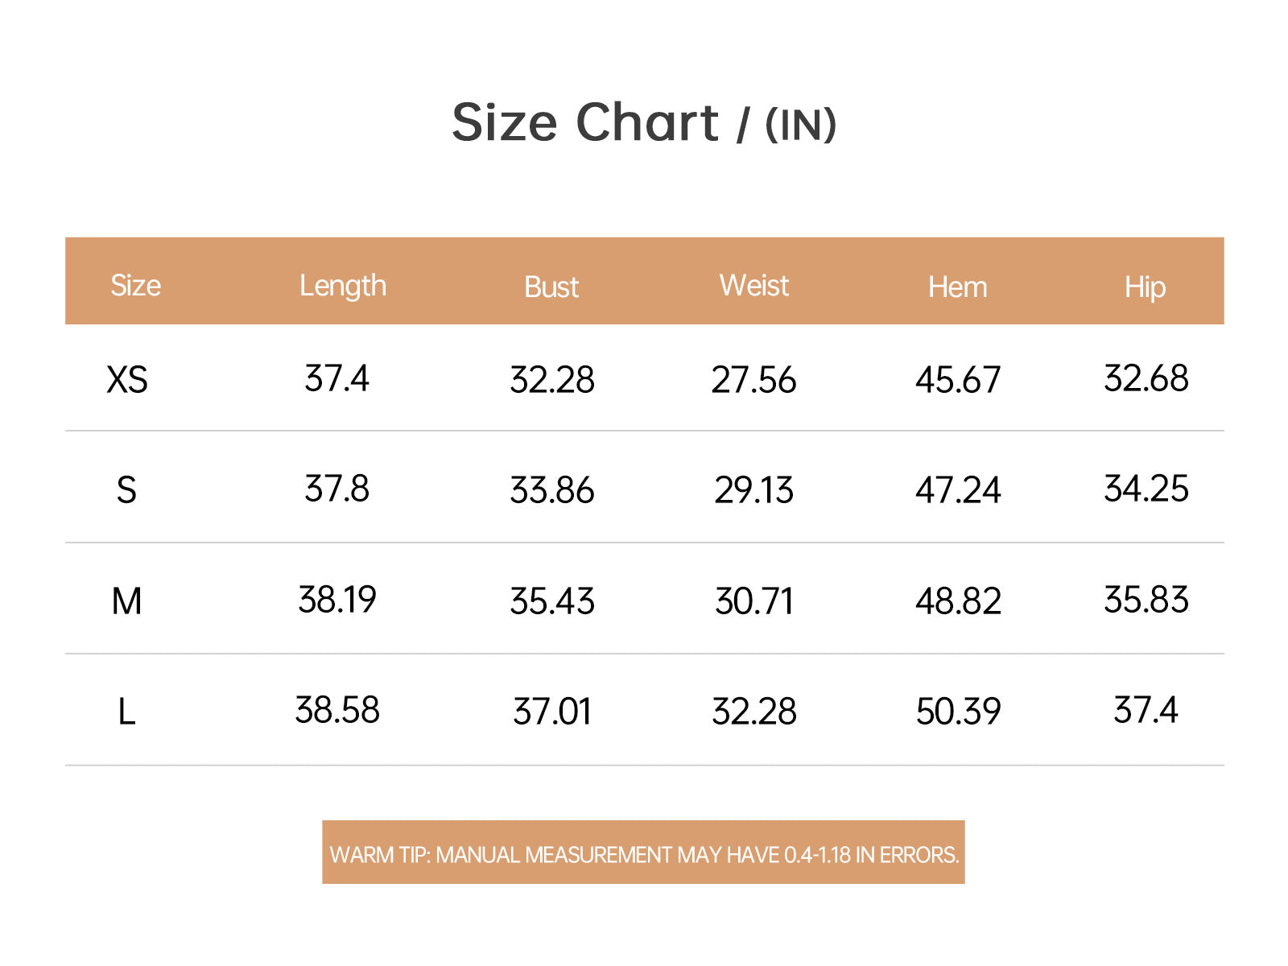
Task: Click XS hem value 45.67
Action: [x=957, y=379]
